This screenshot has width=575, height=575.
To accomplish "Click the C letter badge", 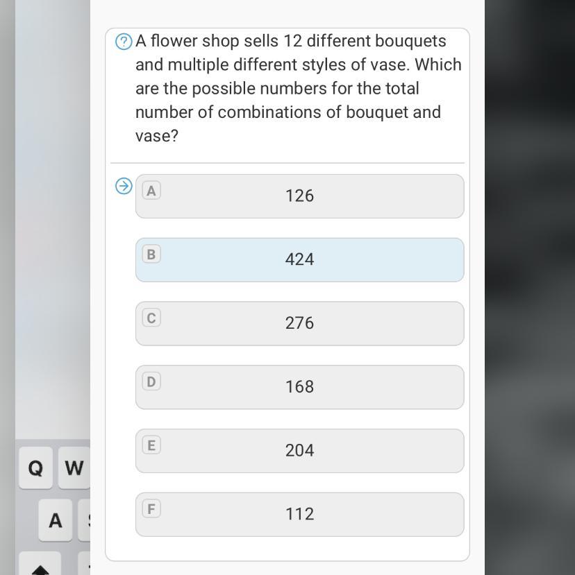I will click(151, 318).
